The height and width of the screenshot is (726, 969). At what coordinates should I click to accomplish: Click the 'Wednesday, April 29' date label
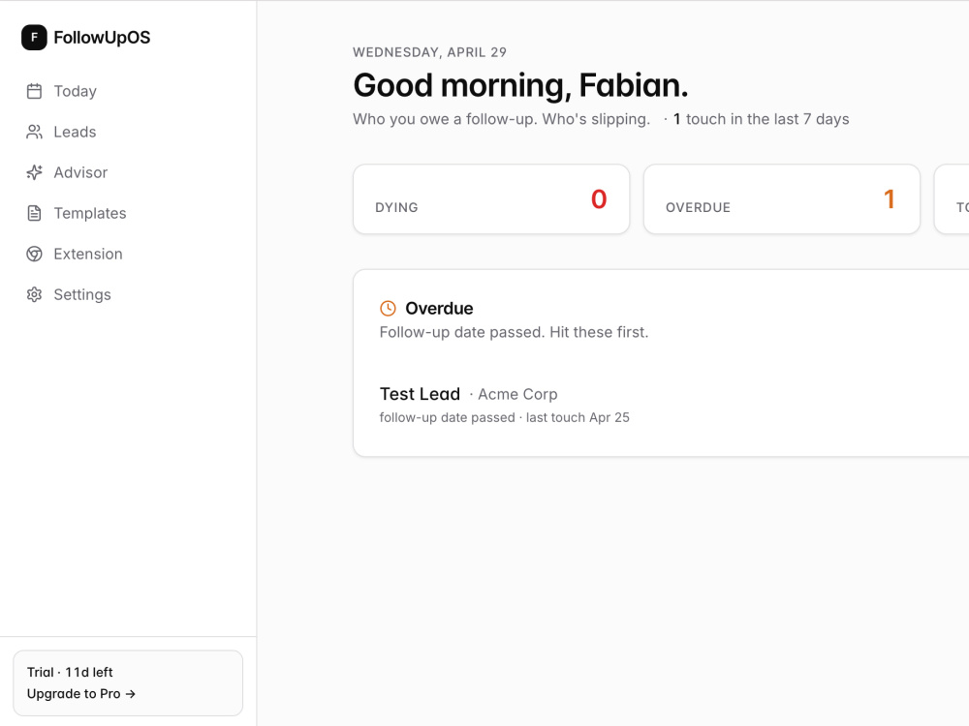tap(429, 52)
